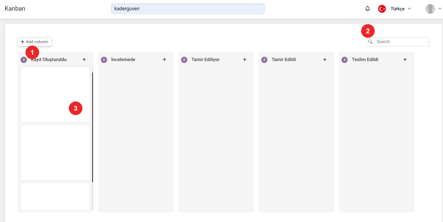This screenshot has height=222, width=443.
Task: Click the notification bell icon
Action: tap(368, 9)
